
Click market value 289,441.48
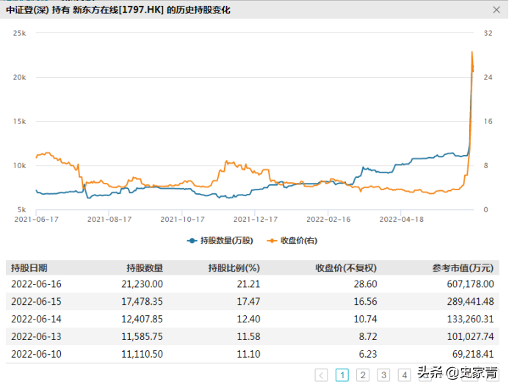[471, 302]
